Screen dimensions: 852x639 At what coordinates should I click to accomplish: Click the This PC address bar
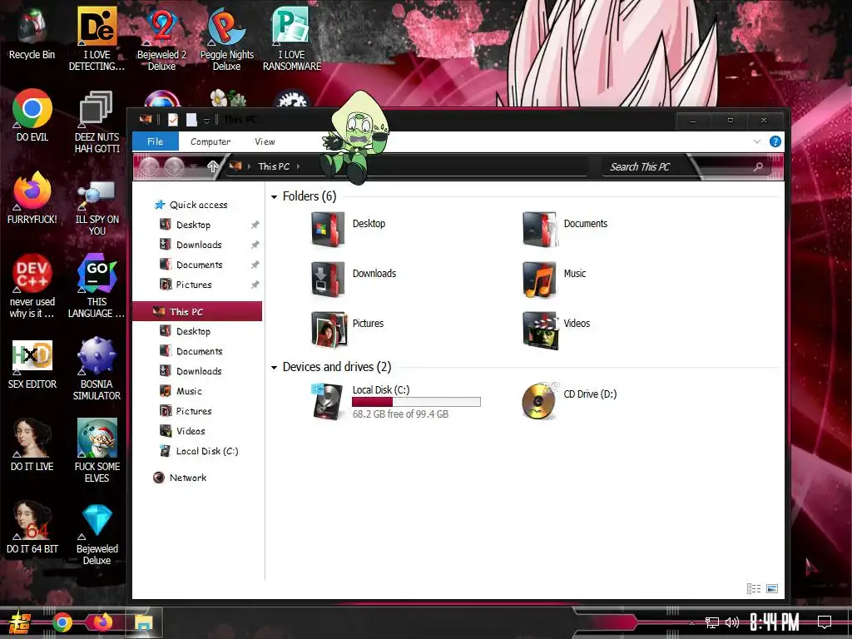click(408, 166)
